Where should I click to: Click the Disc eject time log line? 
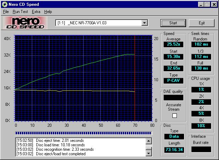pos(50,140)
